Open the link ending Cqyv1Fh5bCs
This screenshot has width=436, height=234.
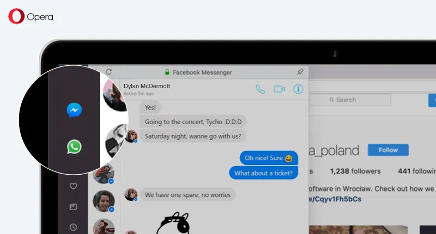pyautogui.click(x=335, y=199)
